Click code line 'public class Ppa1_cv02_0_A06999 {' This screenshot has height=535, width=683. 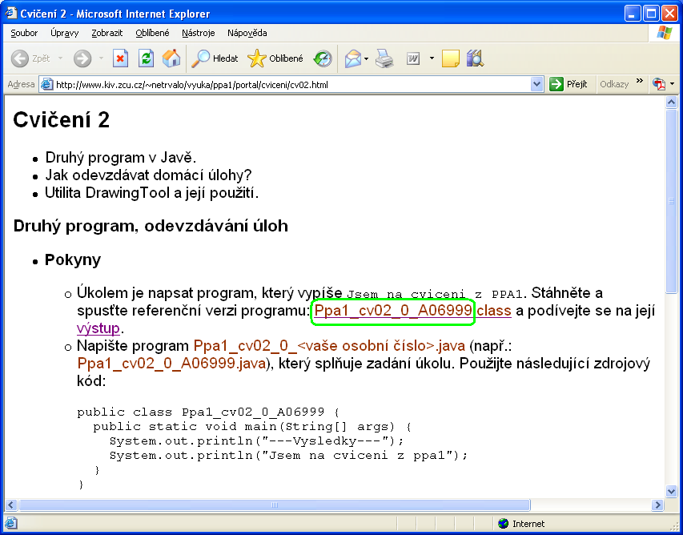pyautogui.click(x=208, y=412)
